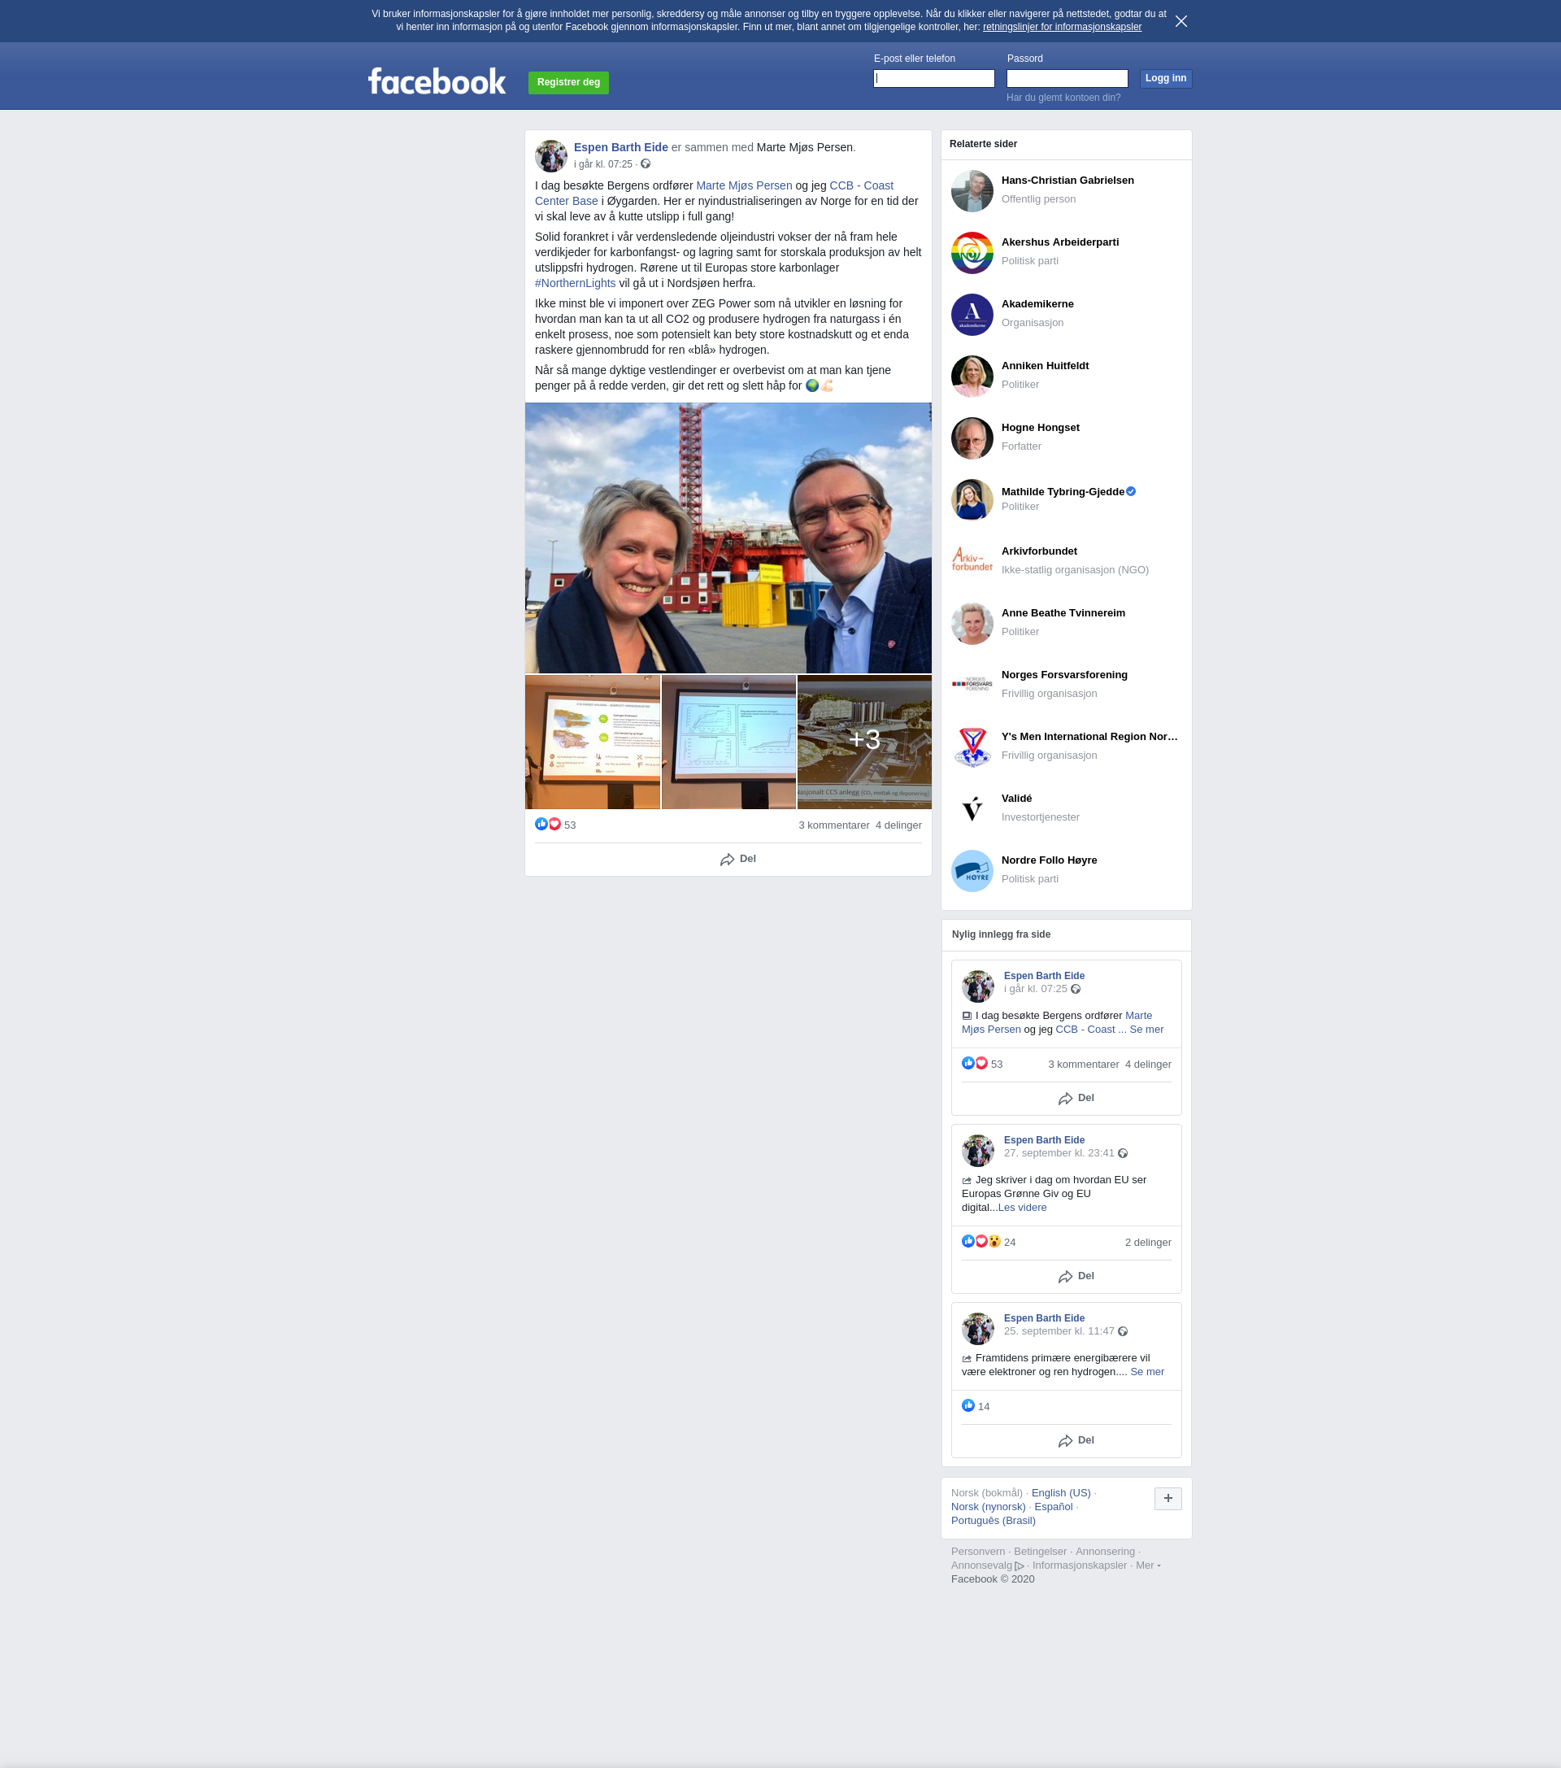Switch language to English (US)
The image size is (1561, 1768).
tap(1060, 1493)
